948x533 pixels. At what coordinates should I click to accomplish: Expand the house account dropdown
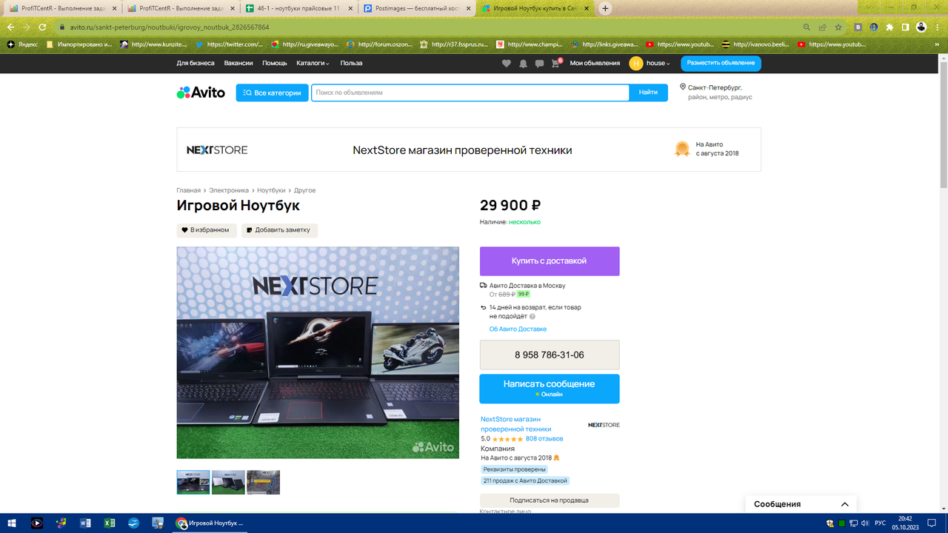(x=658, y=64)
